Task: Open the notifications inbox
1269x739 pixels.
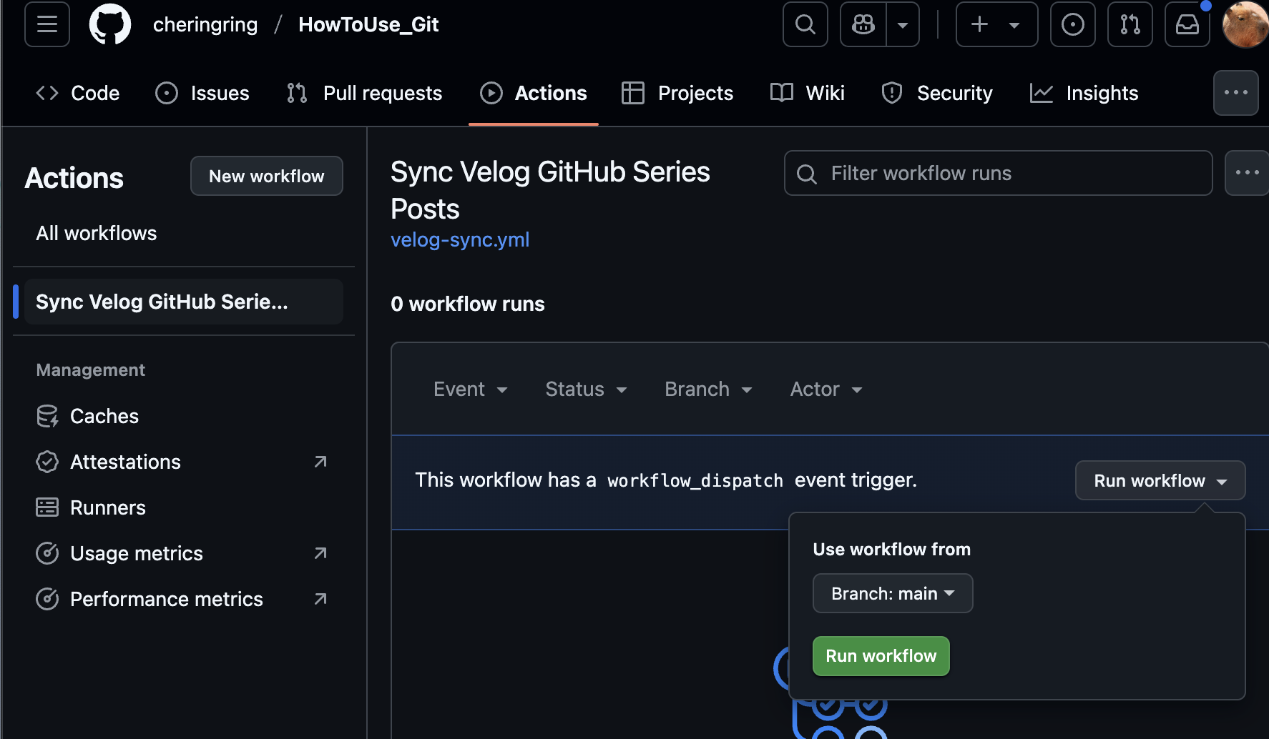Action: click(1187, 24)
